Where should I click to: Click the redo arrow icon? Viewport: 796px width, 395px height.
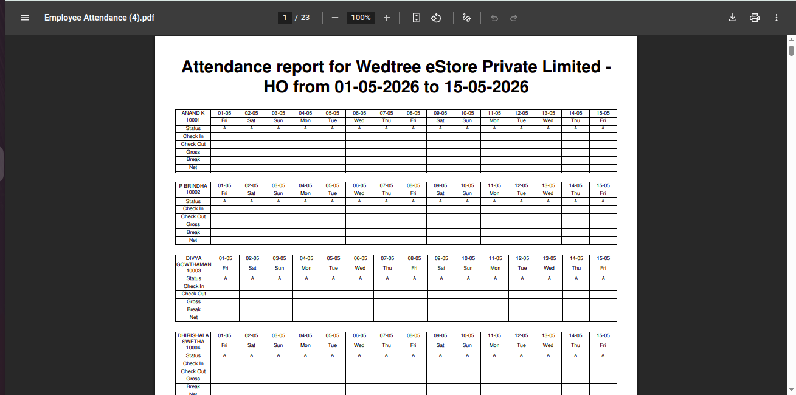pos(514,18)
